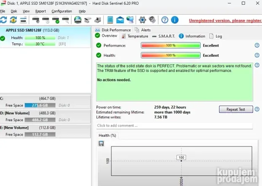262x186 pixels.
Task: Click the disk list panel icon
Action: pyautogui.click(x=24, y=20)
